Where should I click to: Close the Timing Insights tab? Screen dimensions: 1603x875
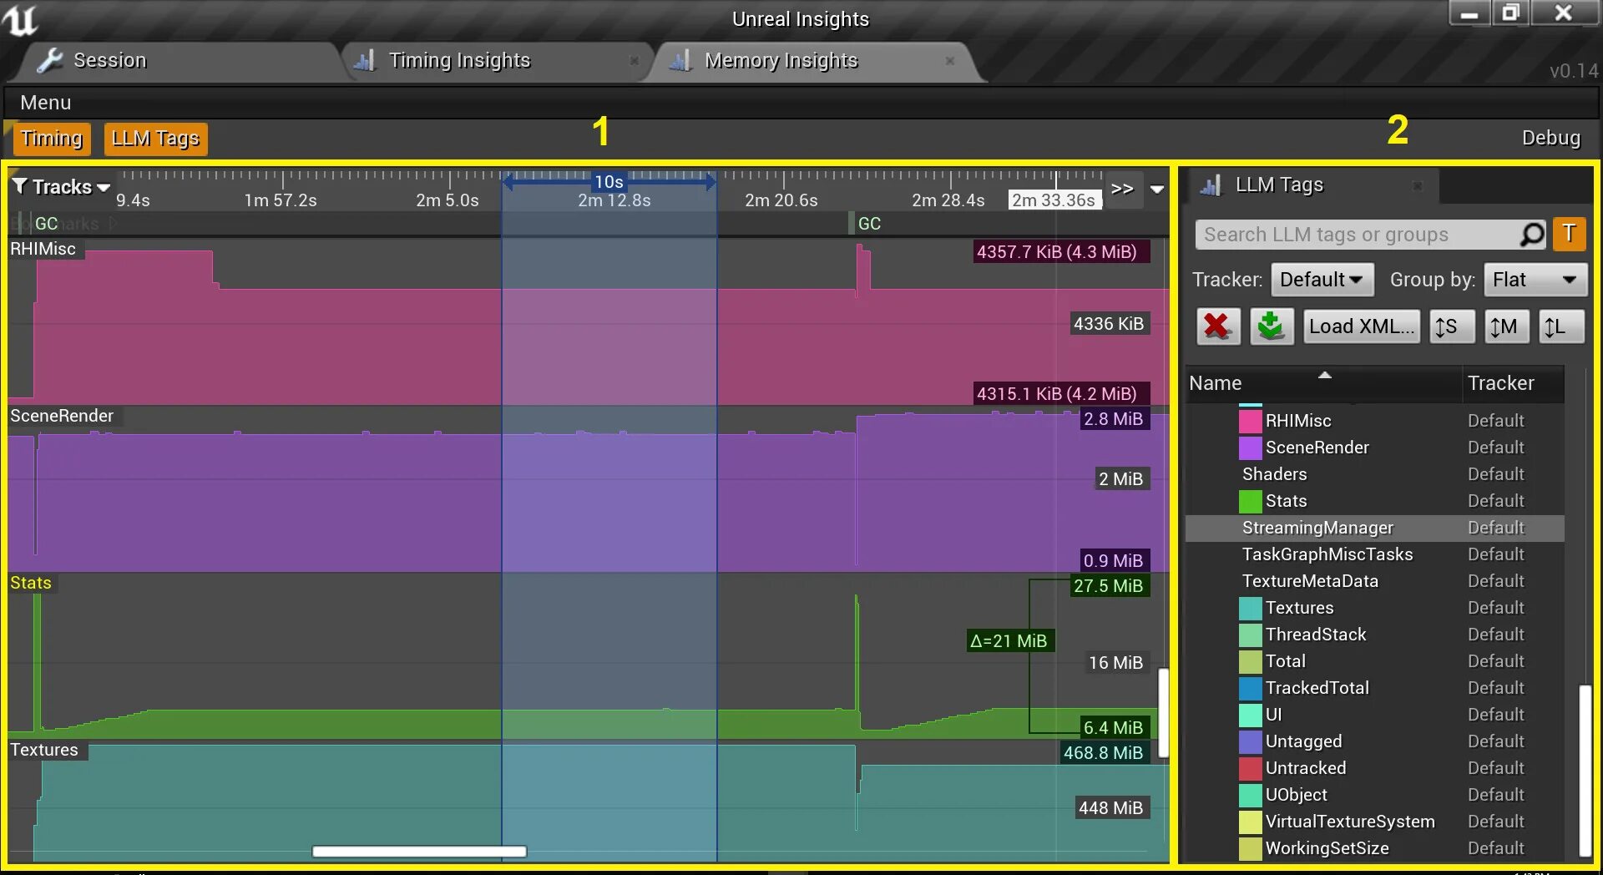(634, 61)
